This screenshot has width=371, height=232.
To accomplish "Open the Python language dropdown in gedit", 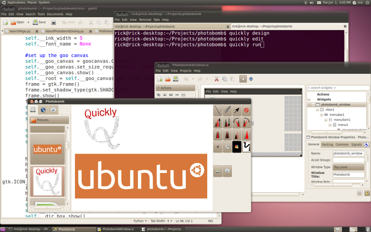I will (x=140, y=221).
